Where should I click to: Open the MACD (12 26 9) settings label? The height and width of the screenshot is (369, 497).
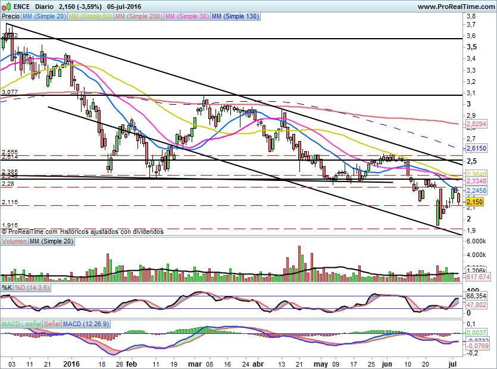tap(86, 324)
